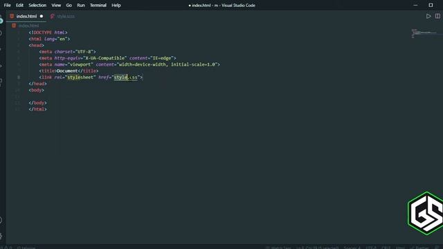443x249 pixels.
Task: Click the "viewport" name value
Action: click(80, 64)
